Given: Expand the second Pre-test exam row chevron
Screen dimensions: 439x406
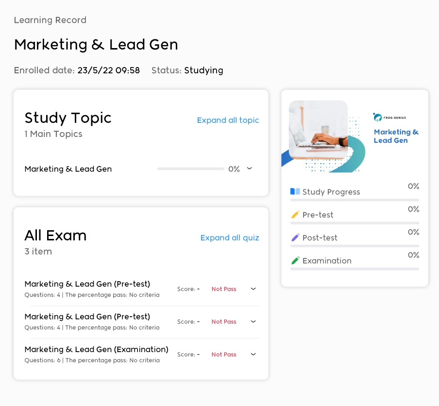Looking at the screenshot, I should pyautogui.click(x=253, y=321).
